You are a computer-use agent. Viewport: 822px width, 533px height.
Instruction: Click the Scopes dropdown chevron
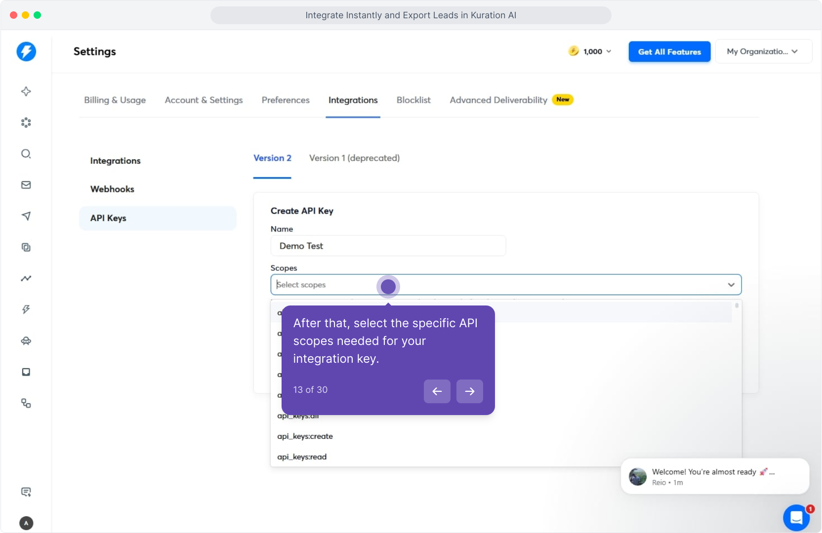(x=731, y=285)
